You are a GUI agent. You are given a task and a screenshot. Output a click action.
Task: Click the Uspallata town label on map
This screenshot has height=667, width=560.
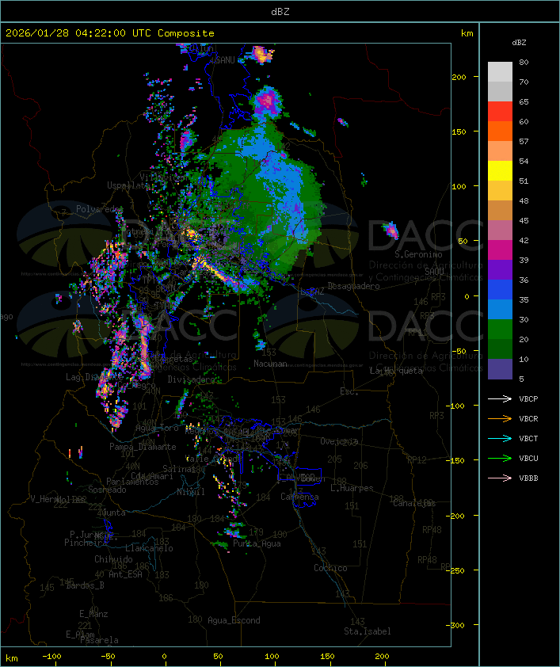pos(128,185)
